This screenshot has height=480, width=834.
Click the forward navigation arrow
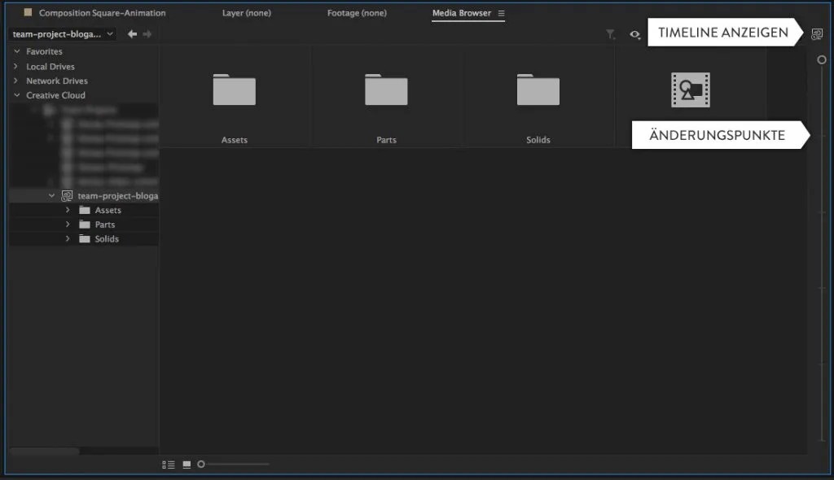pyautogui.click(x=147, y=34)
